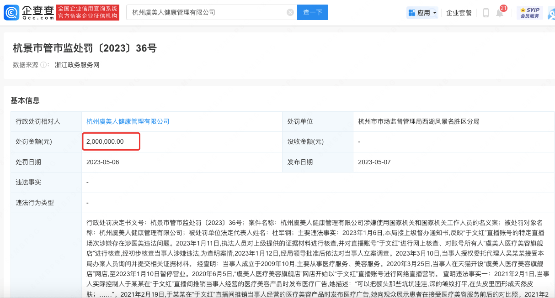Click the SVIP 会员服务 badge
The width and height of the screenshot is (555, 298).
[x=529, y=13]
